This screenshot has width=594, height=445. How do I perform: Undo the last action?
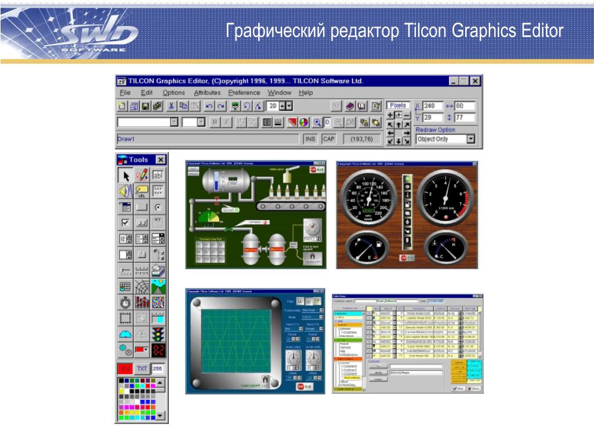[209, 107]
